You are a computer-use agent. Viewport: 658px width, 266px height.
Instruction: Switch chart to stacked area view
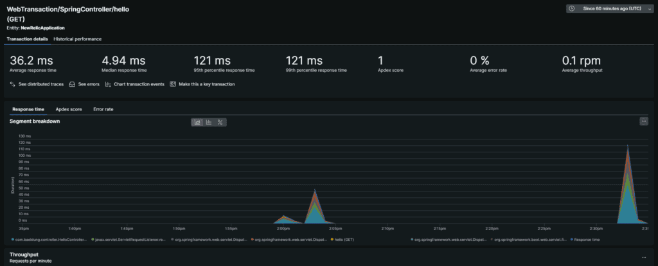pyautogui.click(x=198, y=122)
